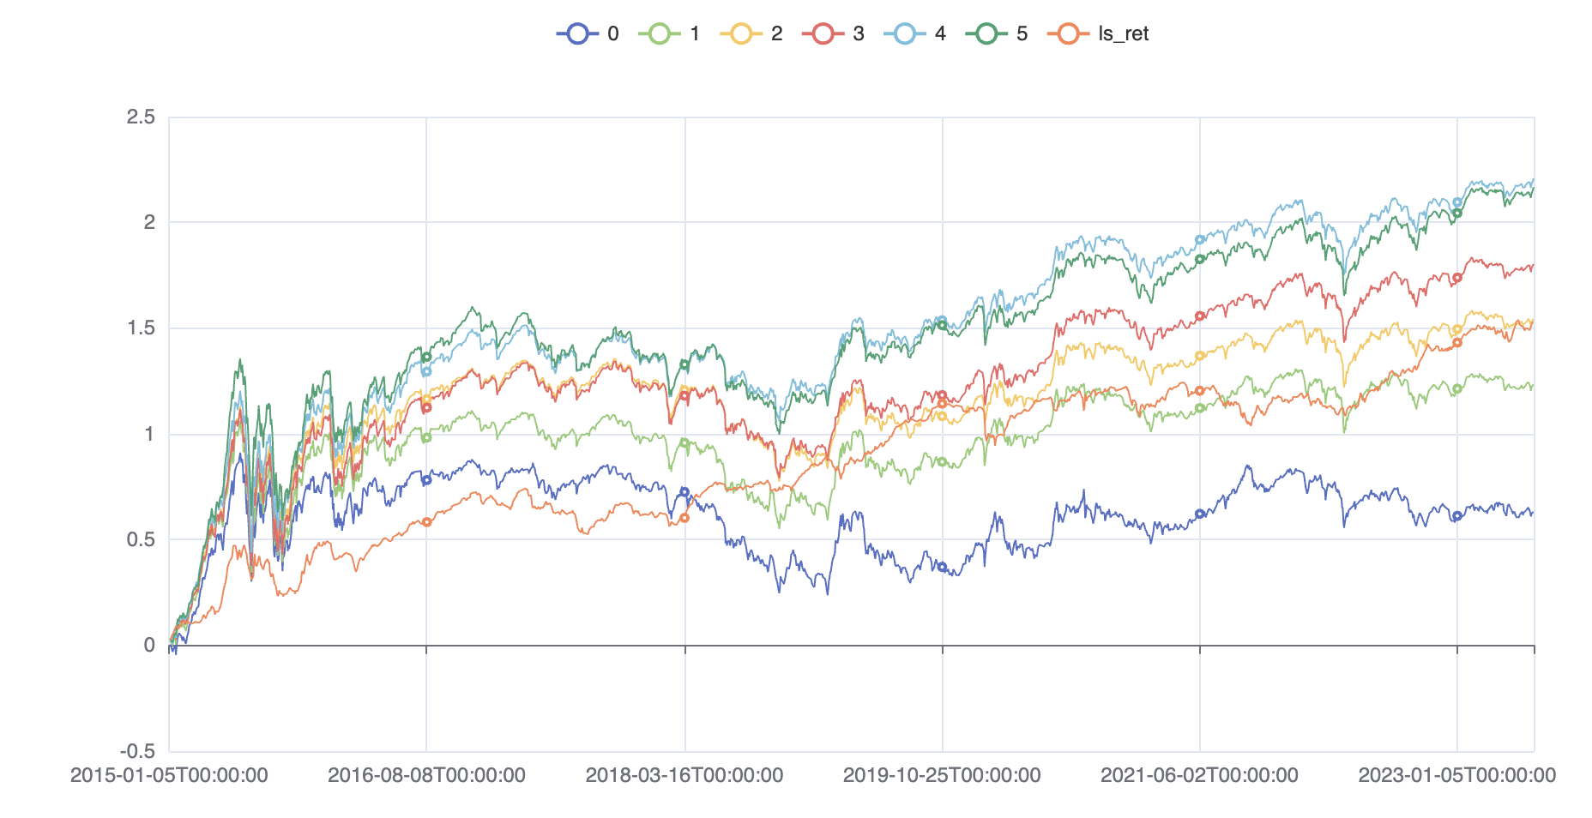
Task: Click y-axis label -0.5
Action: pos(137,751)
